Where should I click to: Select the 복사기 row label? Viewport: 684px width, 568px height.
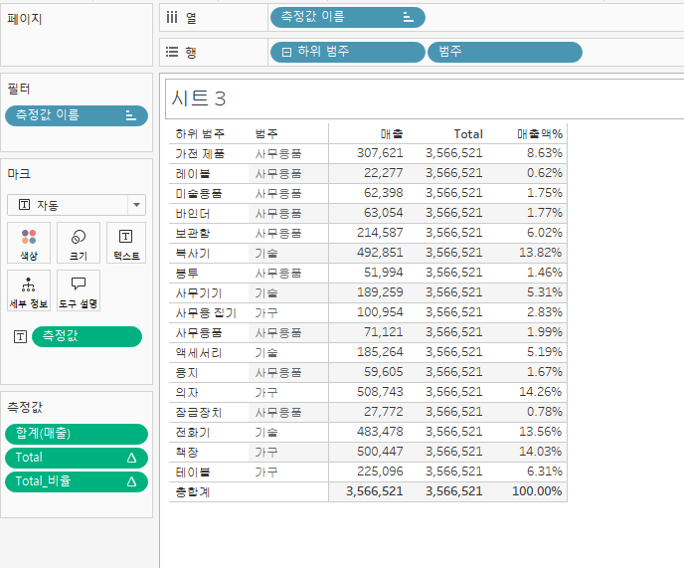coord(193,254)
